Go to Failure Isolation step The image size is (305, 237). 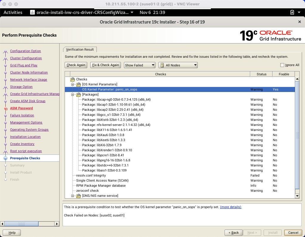click(x=22, y=116)
